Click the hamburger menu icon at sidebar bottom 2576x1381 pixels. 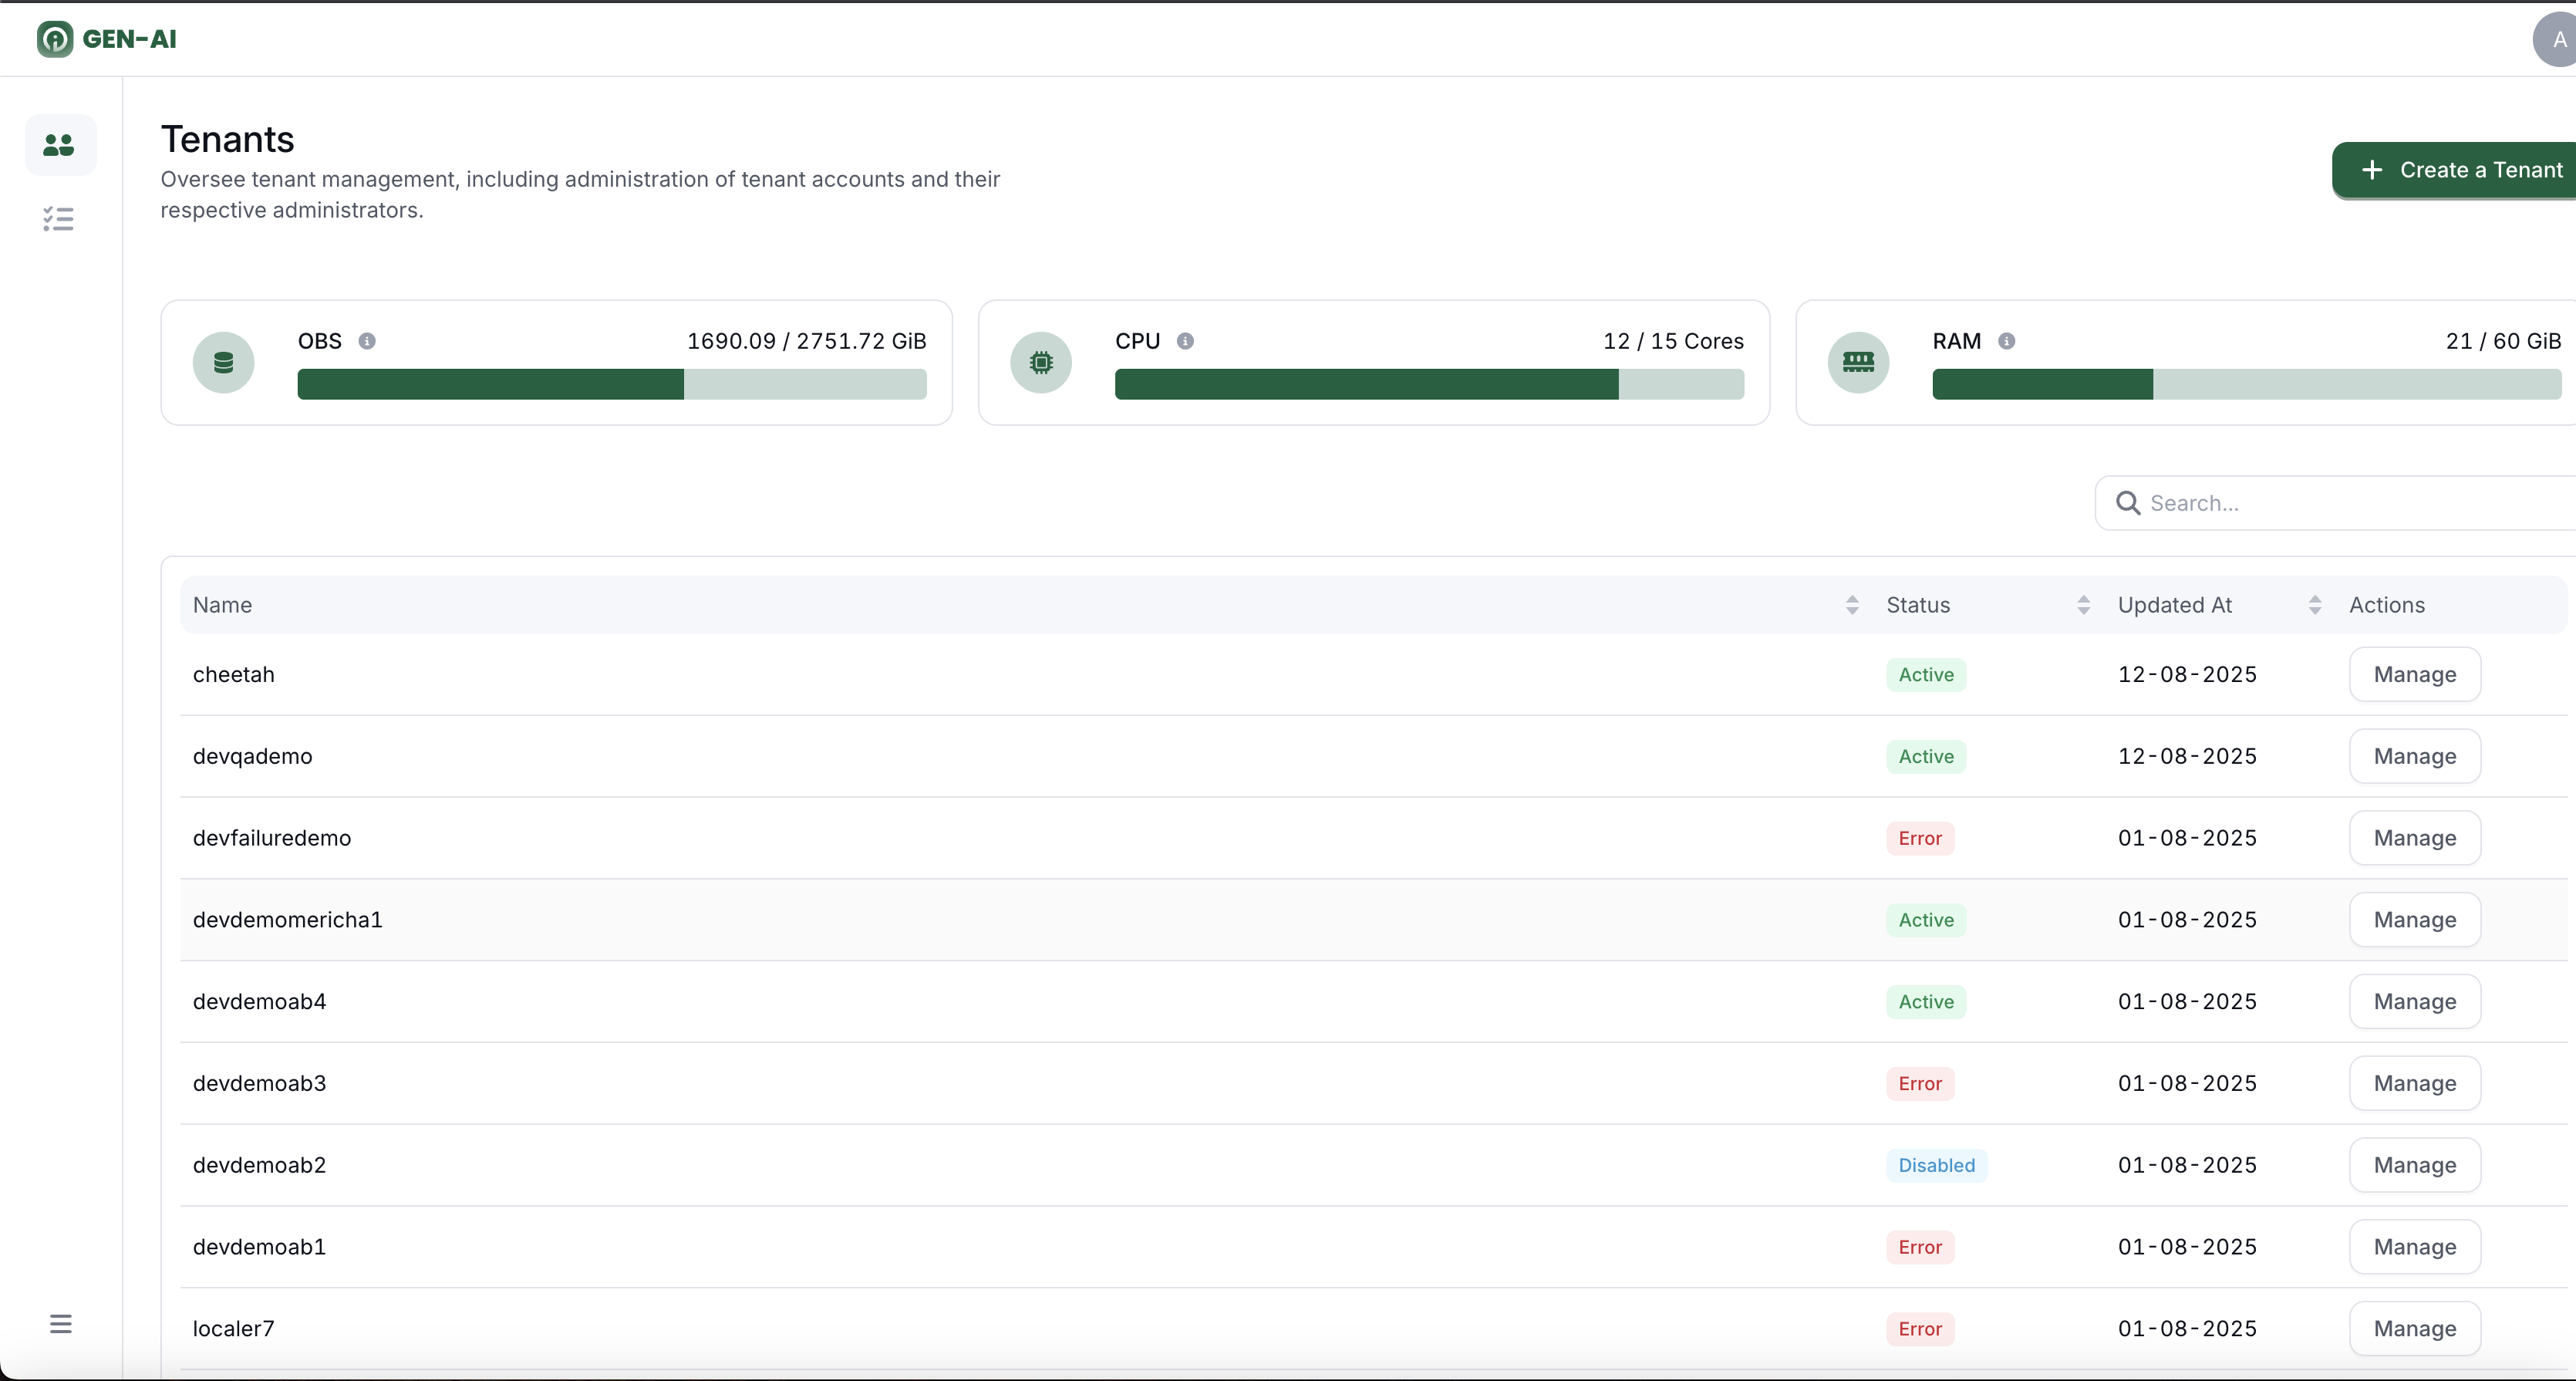[60, 1324]
